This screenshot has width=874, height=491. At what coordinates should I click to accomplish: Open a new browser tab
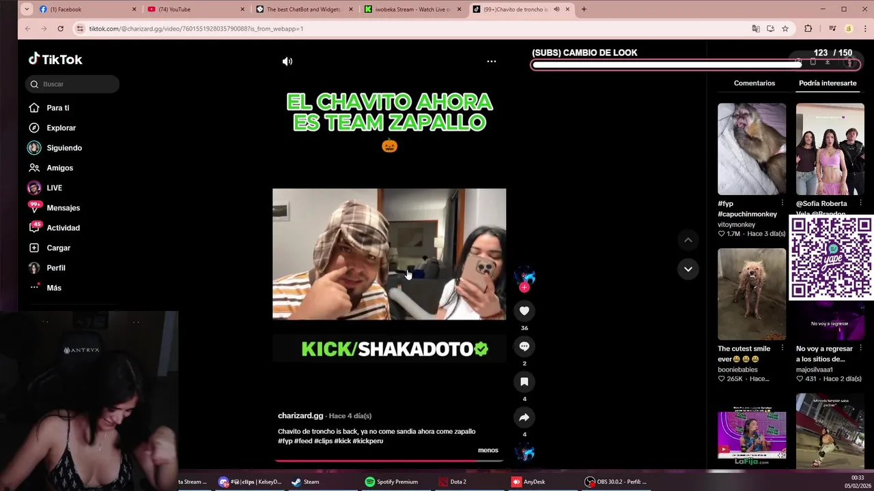click(584, 10)
